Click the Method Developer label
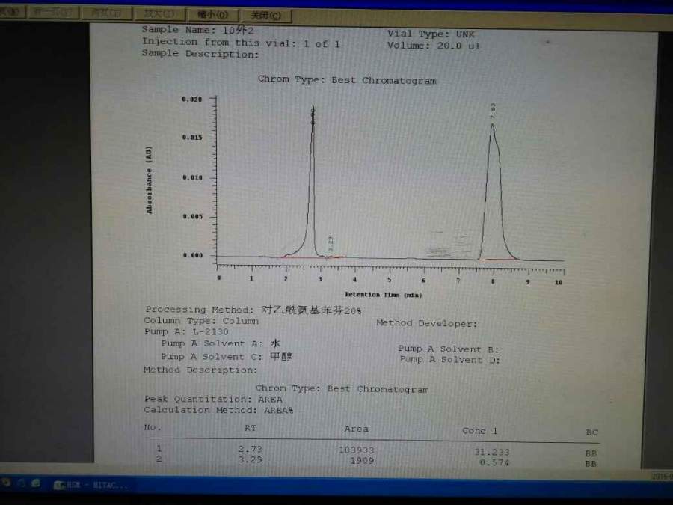This screenshot has height=505, width=673. [427, 323]
